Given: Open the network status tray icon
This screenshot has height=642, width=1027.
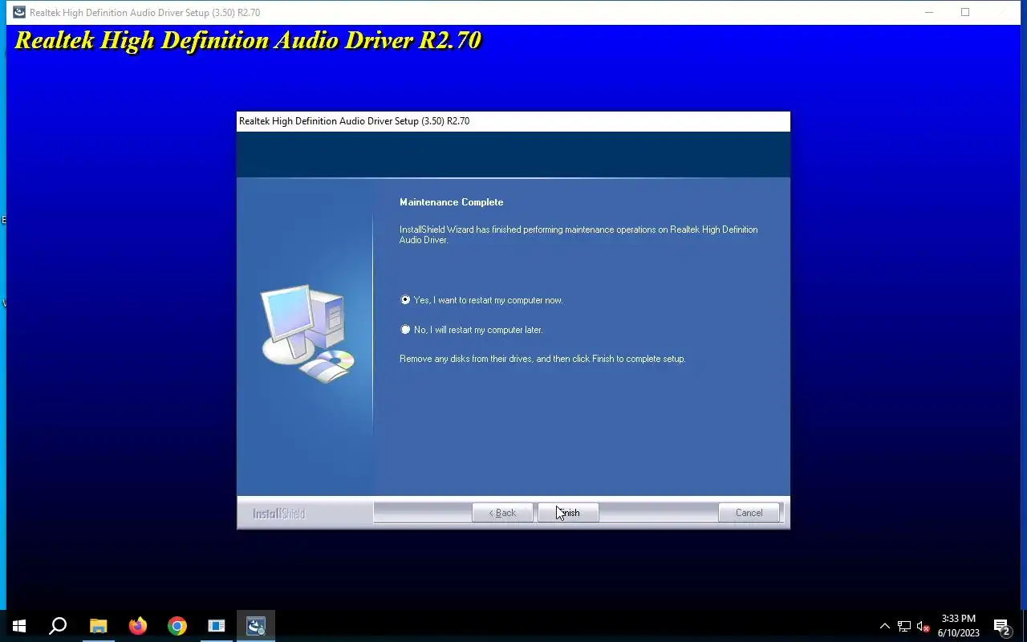Looking at the screenshot, I should point(904,626).
